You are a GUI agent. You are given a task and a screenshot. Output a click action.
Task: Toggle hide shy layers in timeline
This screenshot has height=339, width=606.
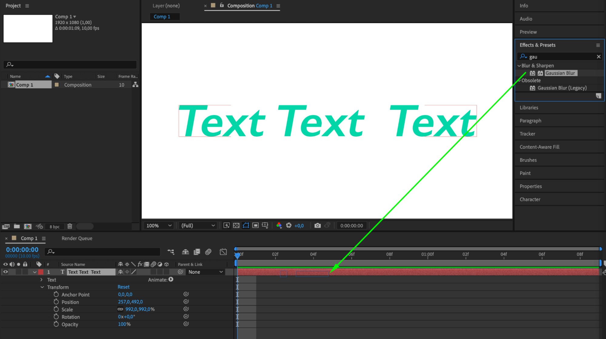tap(185, 252)
